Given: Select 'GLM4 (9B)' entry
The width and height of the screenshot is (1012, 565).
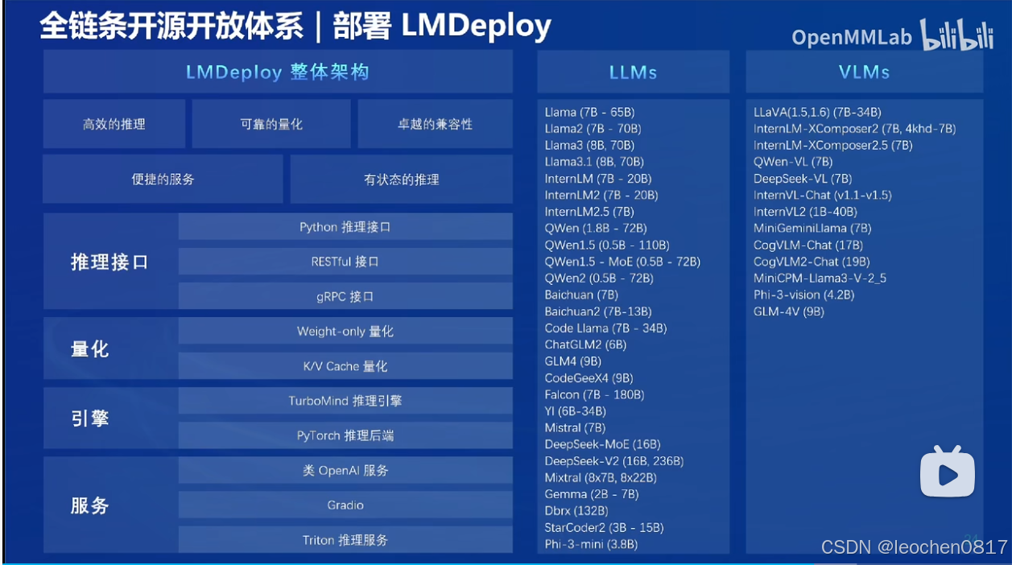Looking at the screenshot, I should tap(572, 361).
